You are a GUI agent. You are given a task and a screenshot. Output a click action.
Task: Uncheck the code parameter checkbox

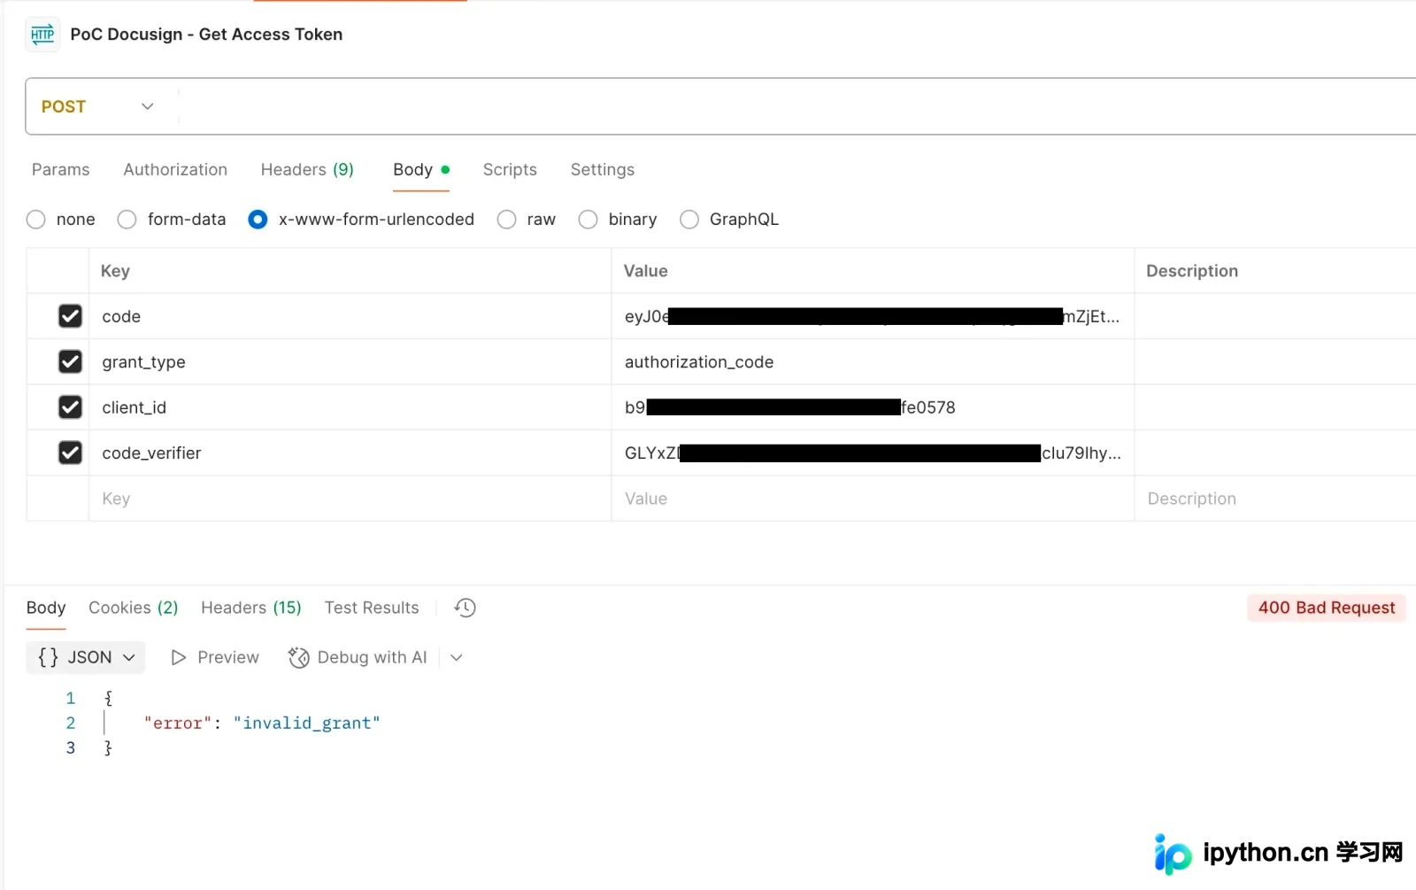70,316
